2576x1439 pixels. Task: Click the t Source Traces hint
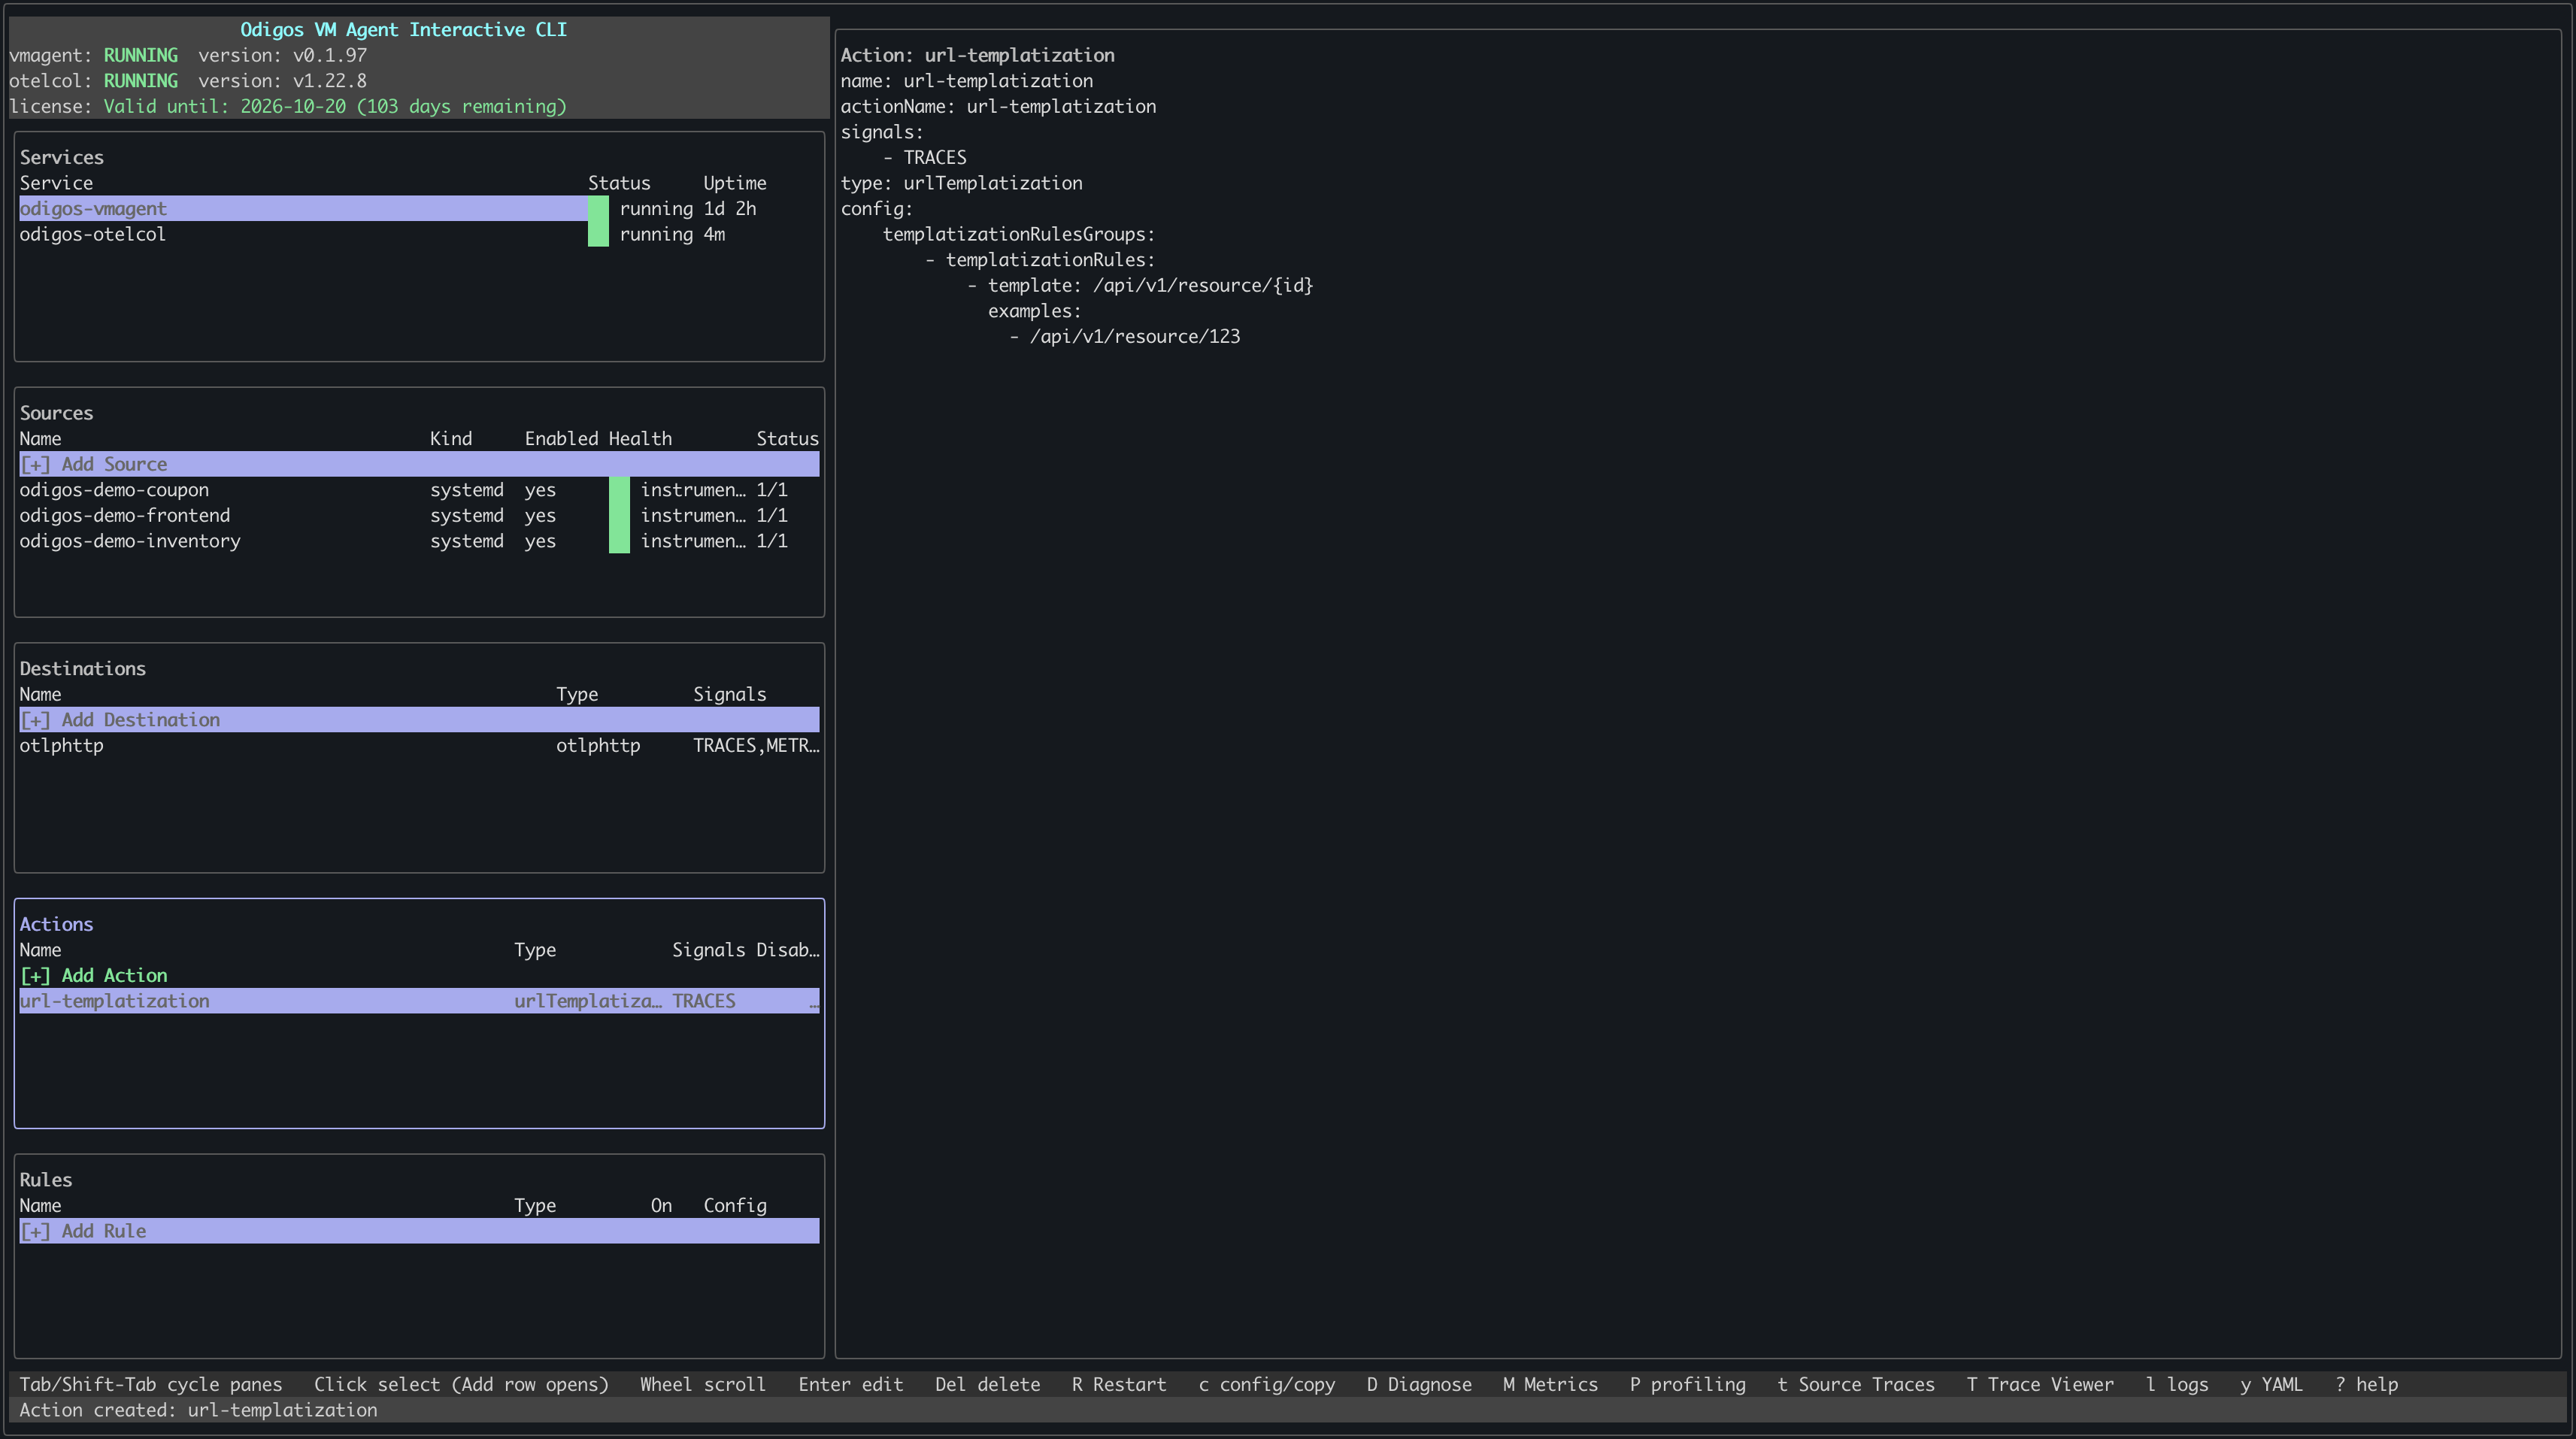coord(1855,1385)
